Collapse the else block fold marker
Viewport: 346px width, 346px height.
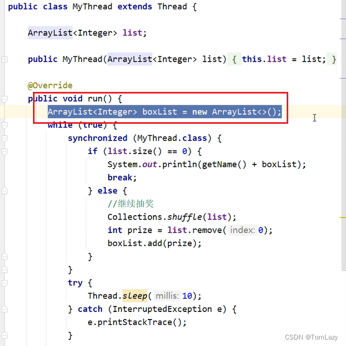(x=4, y=191)
